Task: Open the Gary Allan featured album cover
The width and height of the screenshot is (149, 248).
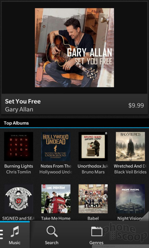Action: tap(74, 48)
